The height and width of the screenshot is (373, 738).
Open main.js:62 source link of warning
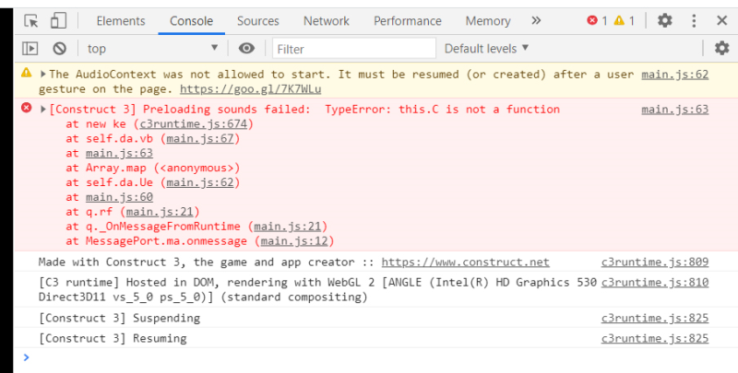(675, 75)
